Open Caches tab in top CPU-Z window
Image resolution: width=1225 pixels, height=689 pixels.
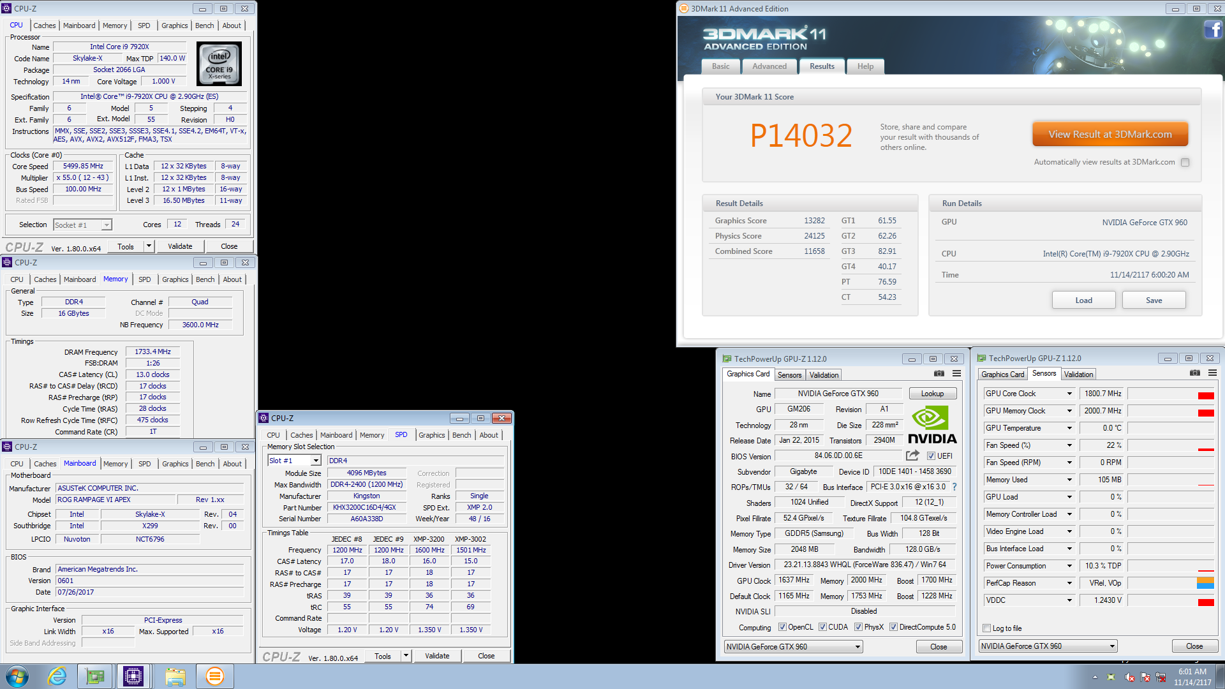[x=45, y=26]
